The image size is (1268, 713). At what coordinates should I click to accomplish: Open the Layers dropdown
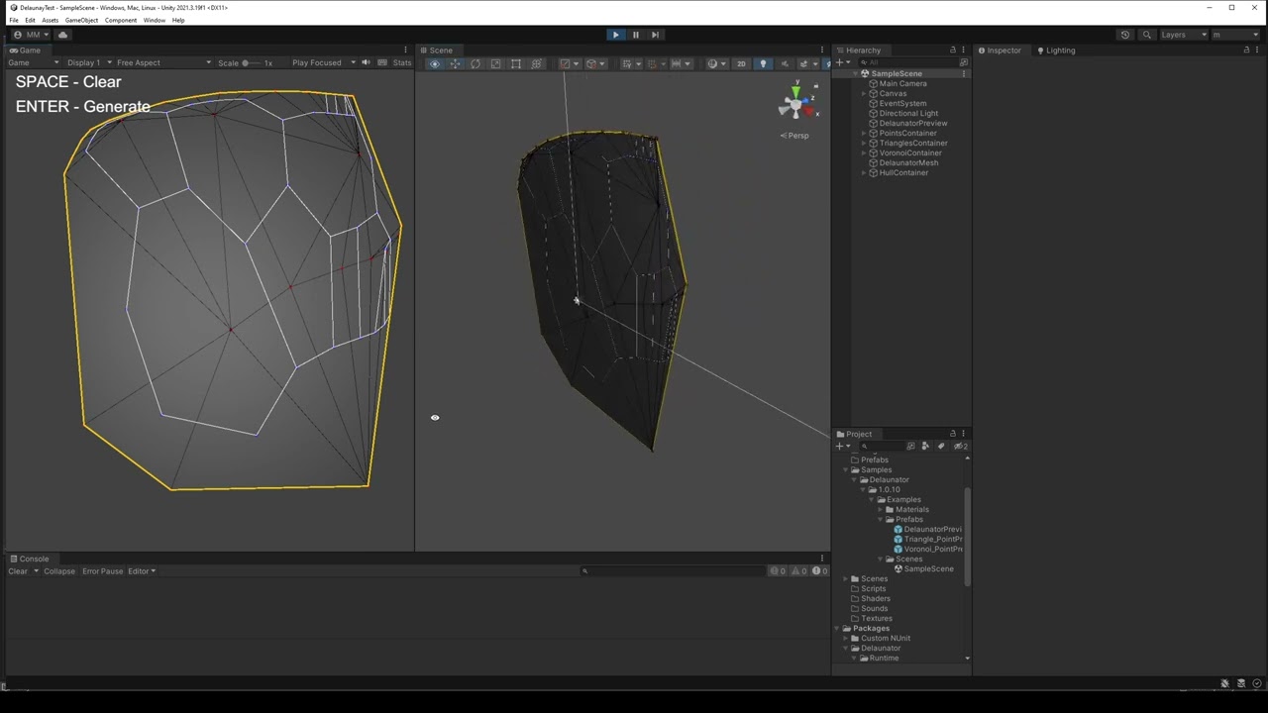coord(1184,35)
